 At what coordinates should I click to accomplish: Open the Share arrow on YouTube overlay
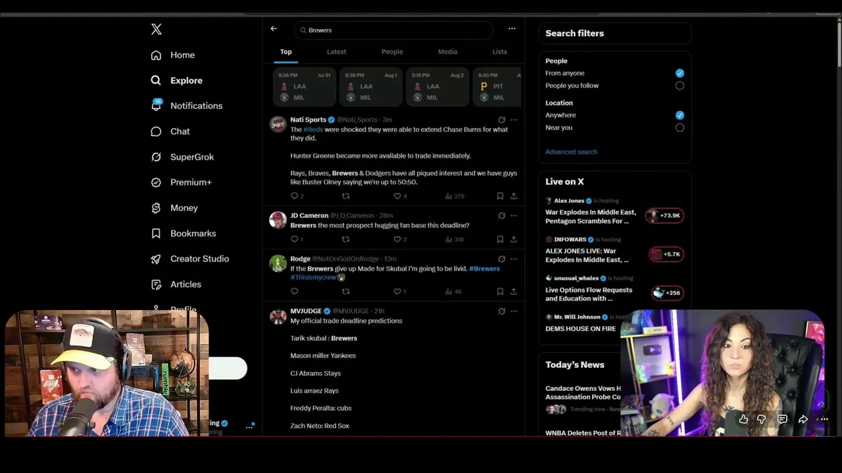coord(803,419)
